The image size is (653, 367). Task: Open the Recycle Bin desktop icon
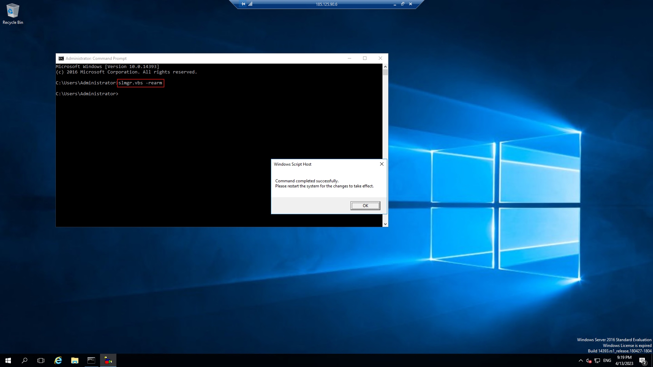[13, 14]
